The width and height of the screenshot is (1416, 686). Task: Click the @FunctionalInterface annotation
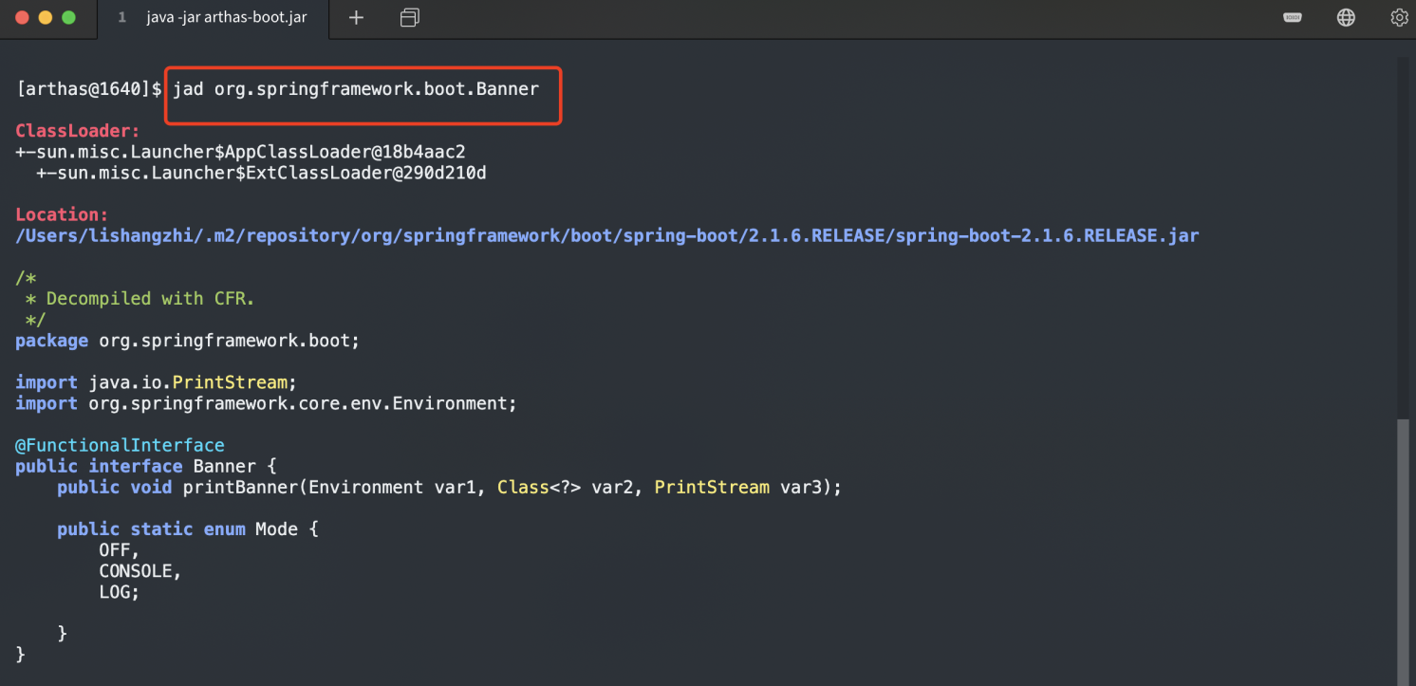[120, 445]
